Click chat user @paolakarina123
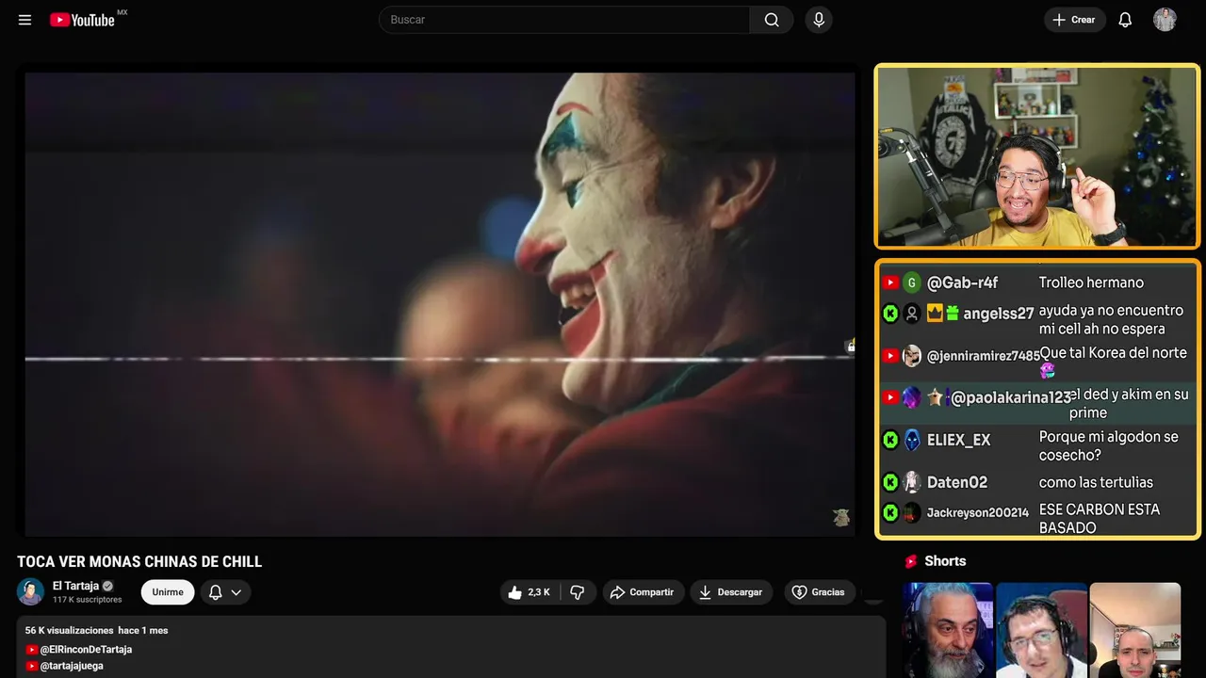This screenshot has width=1206, height=678. [x=1011, y=397]
